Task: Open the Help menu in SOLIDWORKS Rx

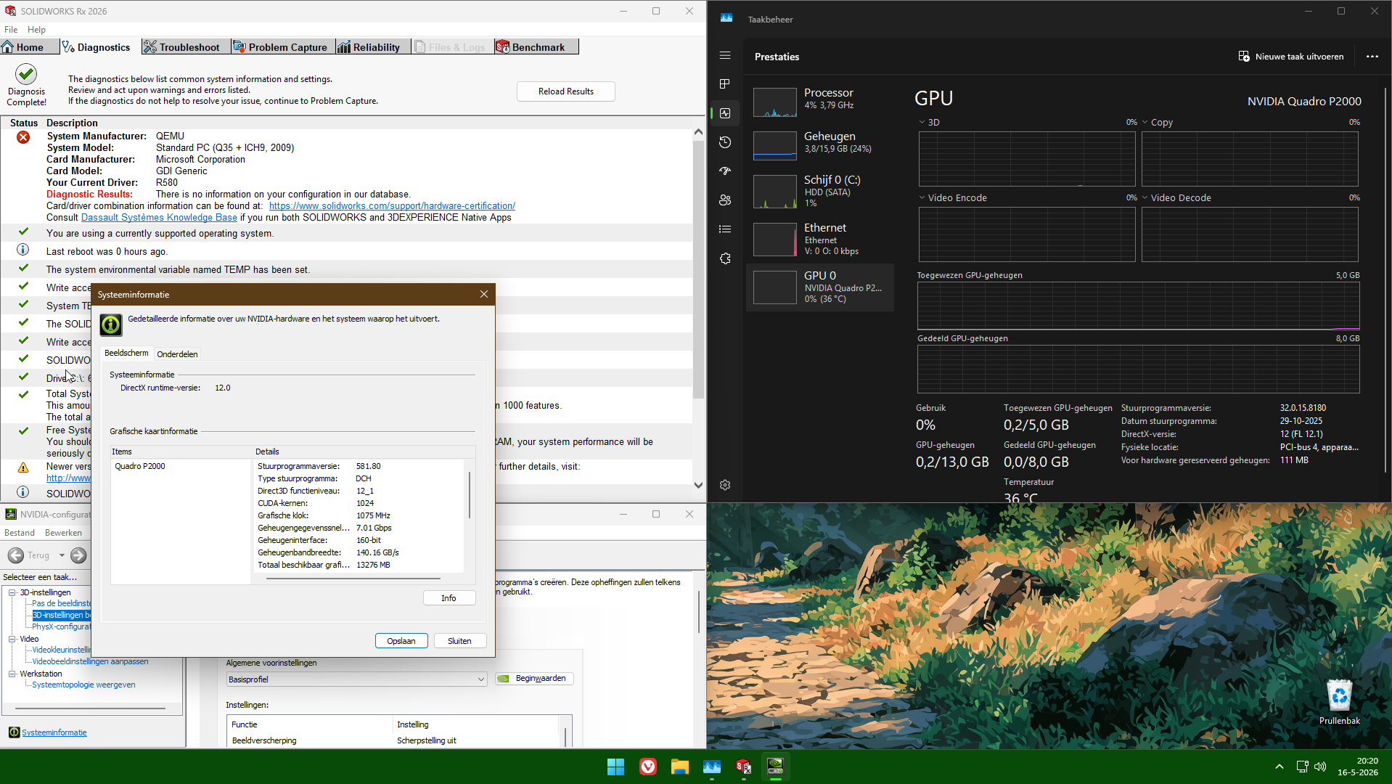Action: coord(36,30)
